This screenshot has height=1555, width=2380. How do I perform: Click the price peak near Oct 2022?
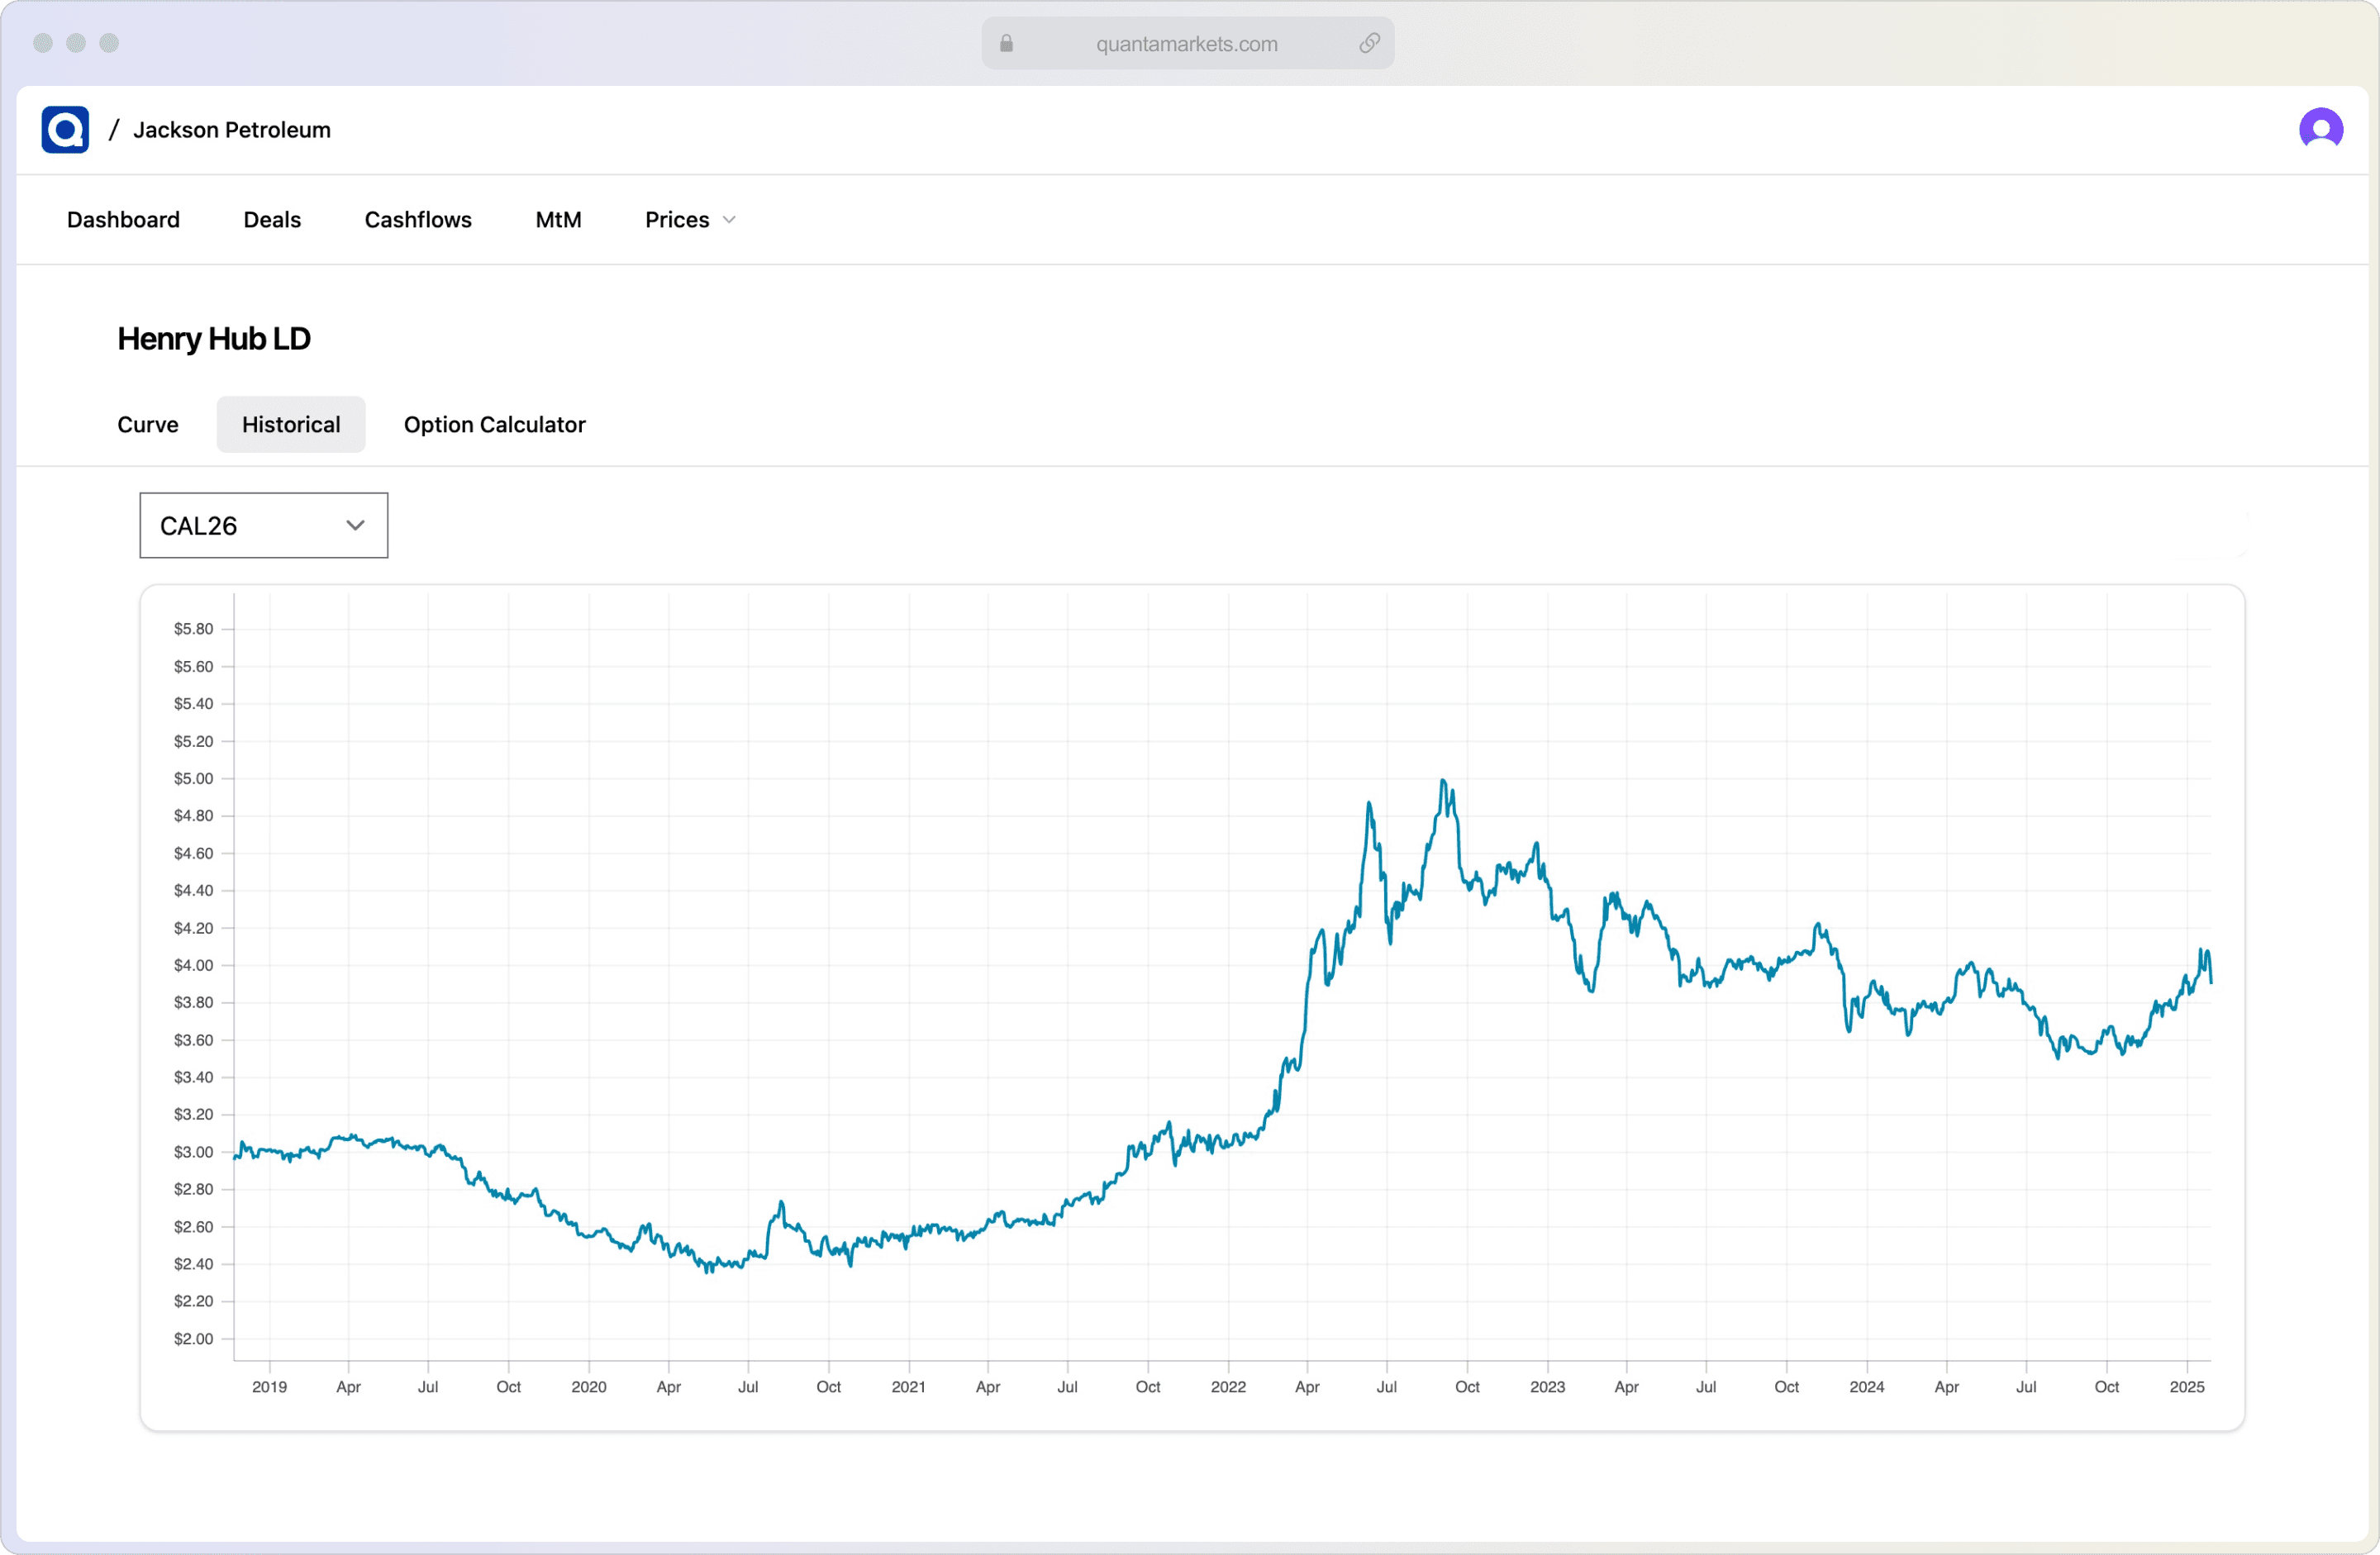1443,782
